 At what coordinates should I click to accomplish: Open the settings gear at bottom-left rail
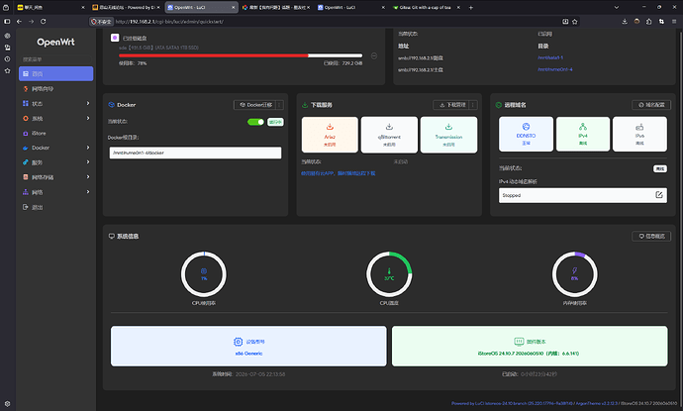[7, 404]
